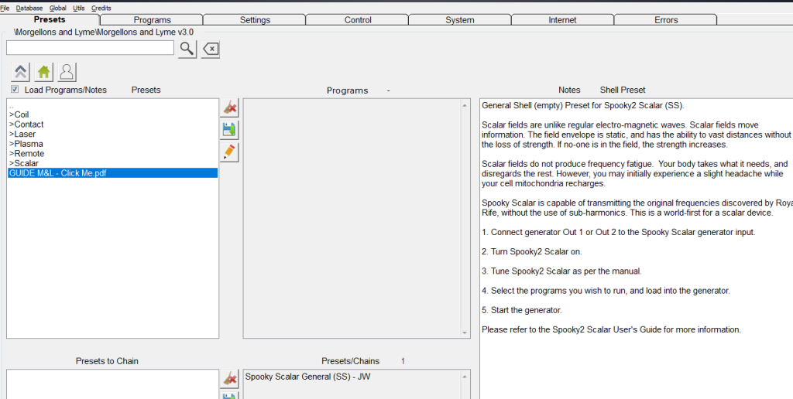
Task: Select GUIDE M&L - Click Me.pdf entry
Action: pos(58,173)
